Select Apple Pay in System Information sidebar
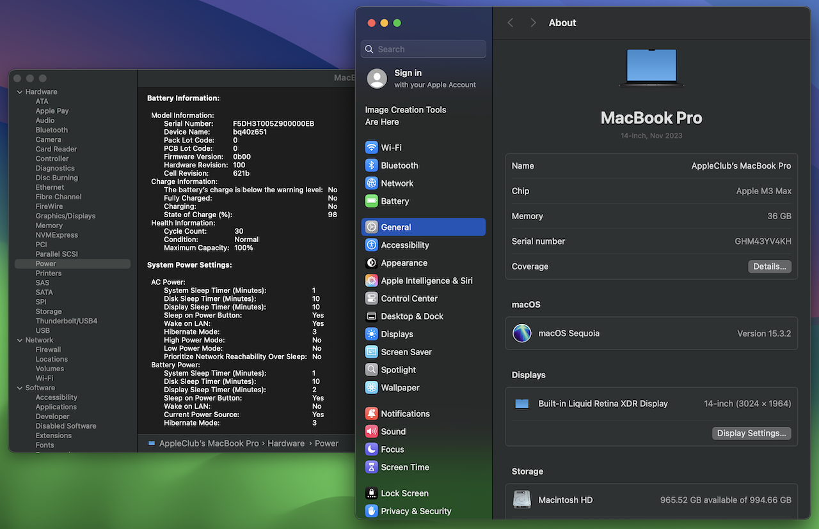Screen dimensions: 819x529 (x=52, y=111)
